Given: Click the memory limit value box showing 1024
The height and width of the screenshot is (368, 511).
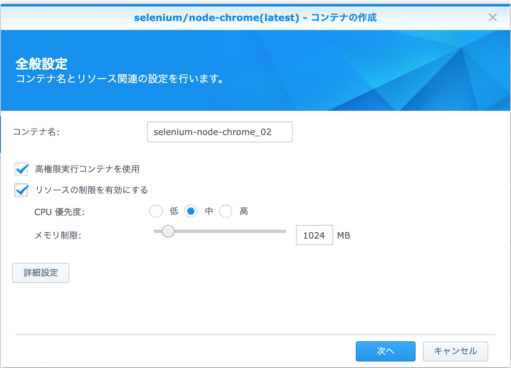Looking at the screenshot, I should [x=314, y=235].
